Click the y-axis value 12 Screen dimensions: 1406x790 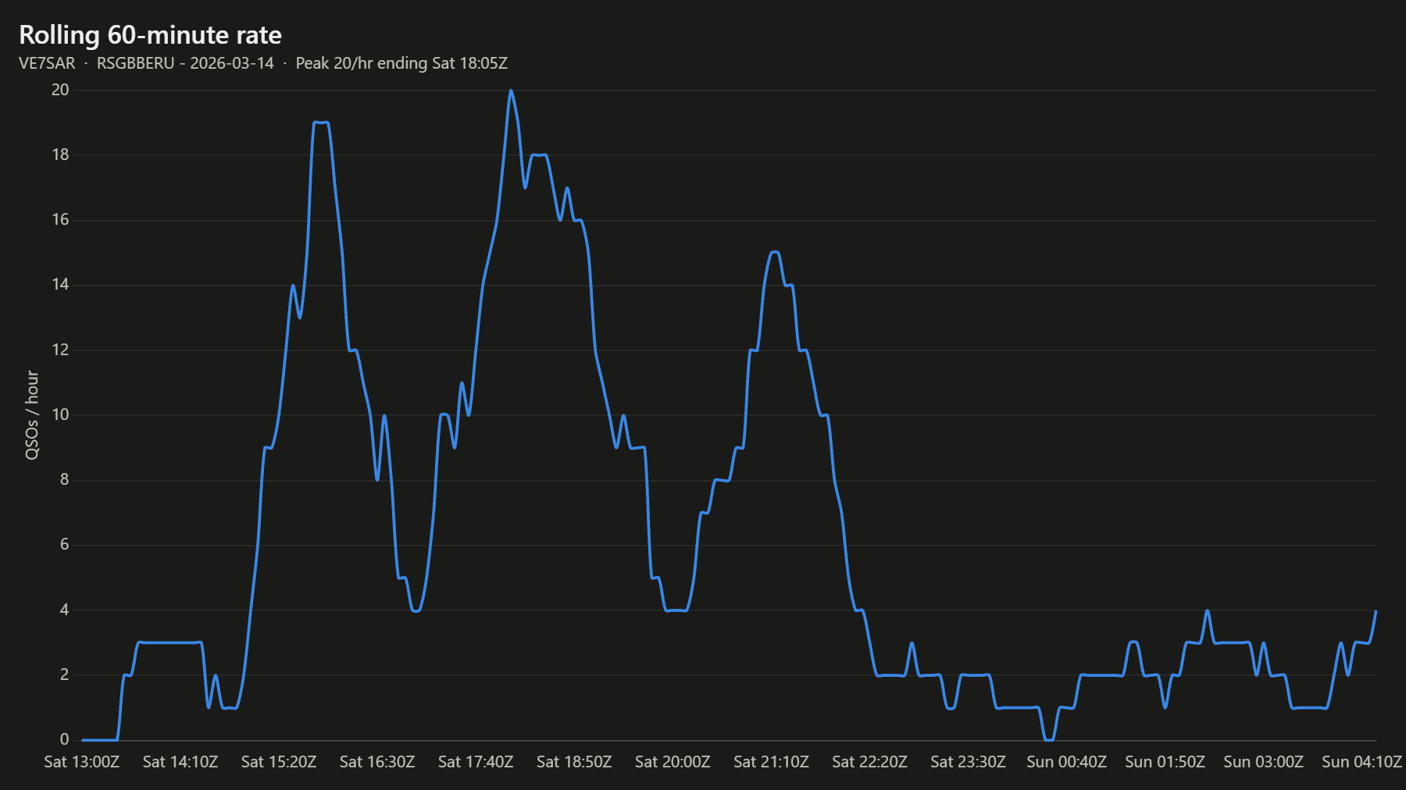(60, 350)
